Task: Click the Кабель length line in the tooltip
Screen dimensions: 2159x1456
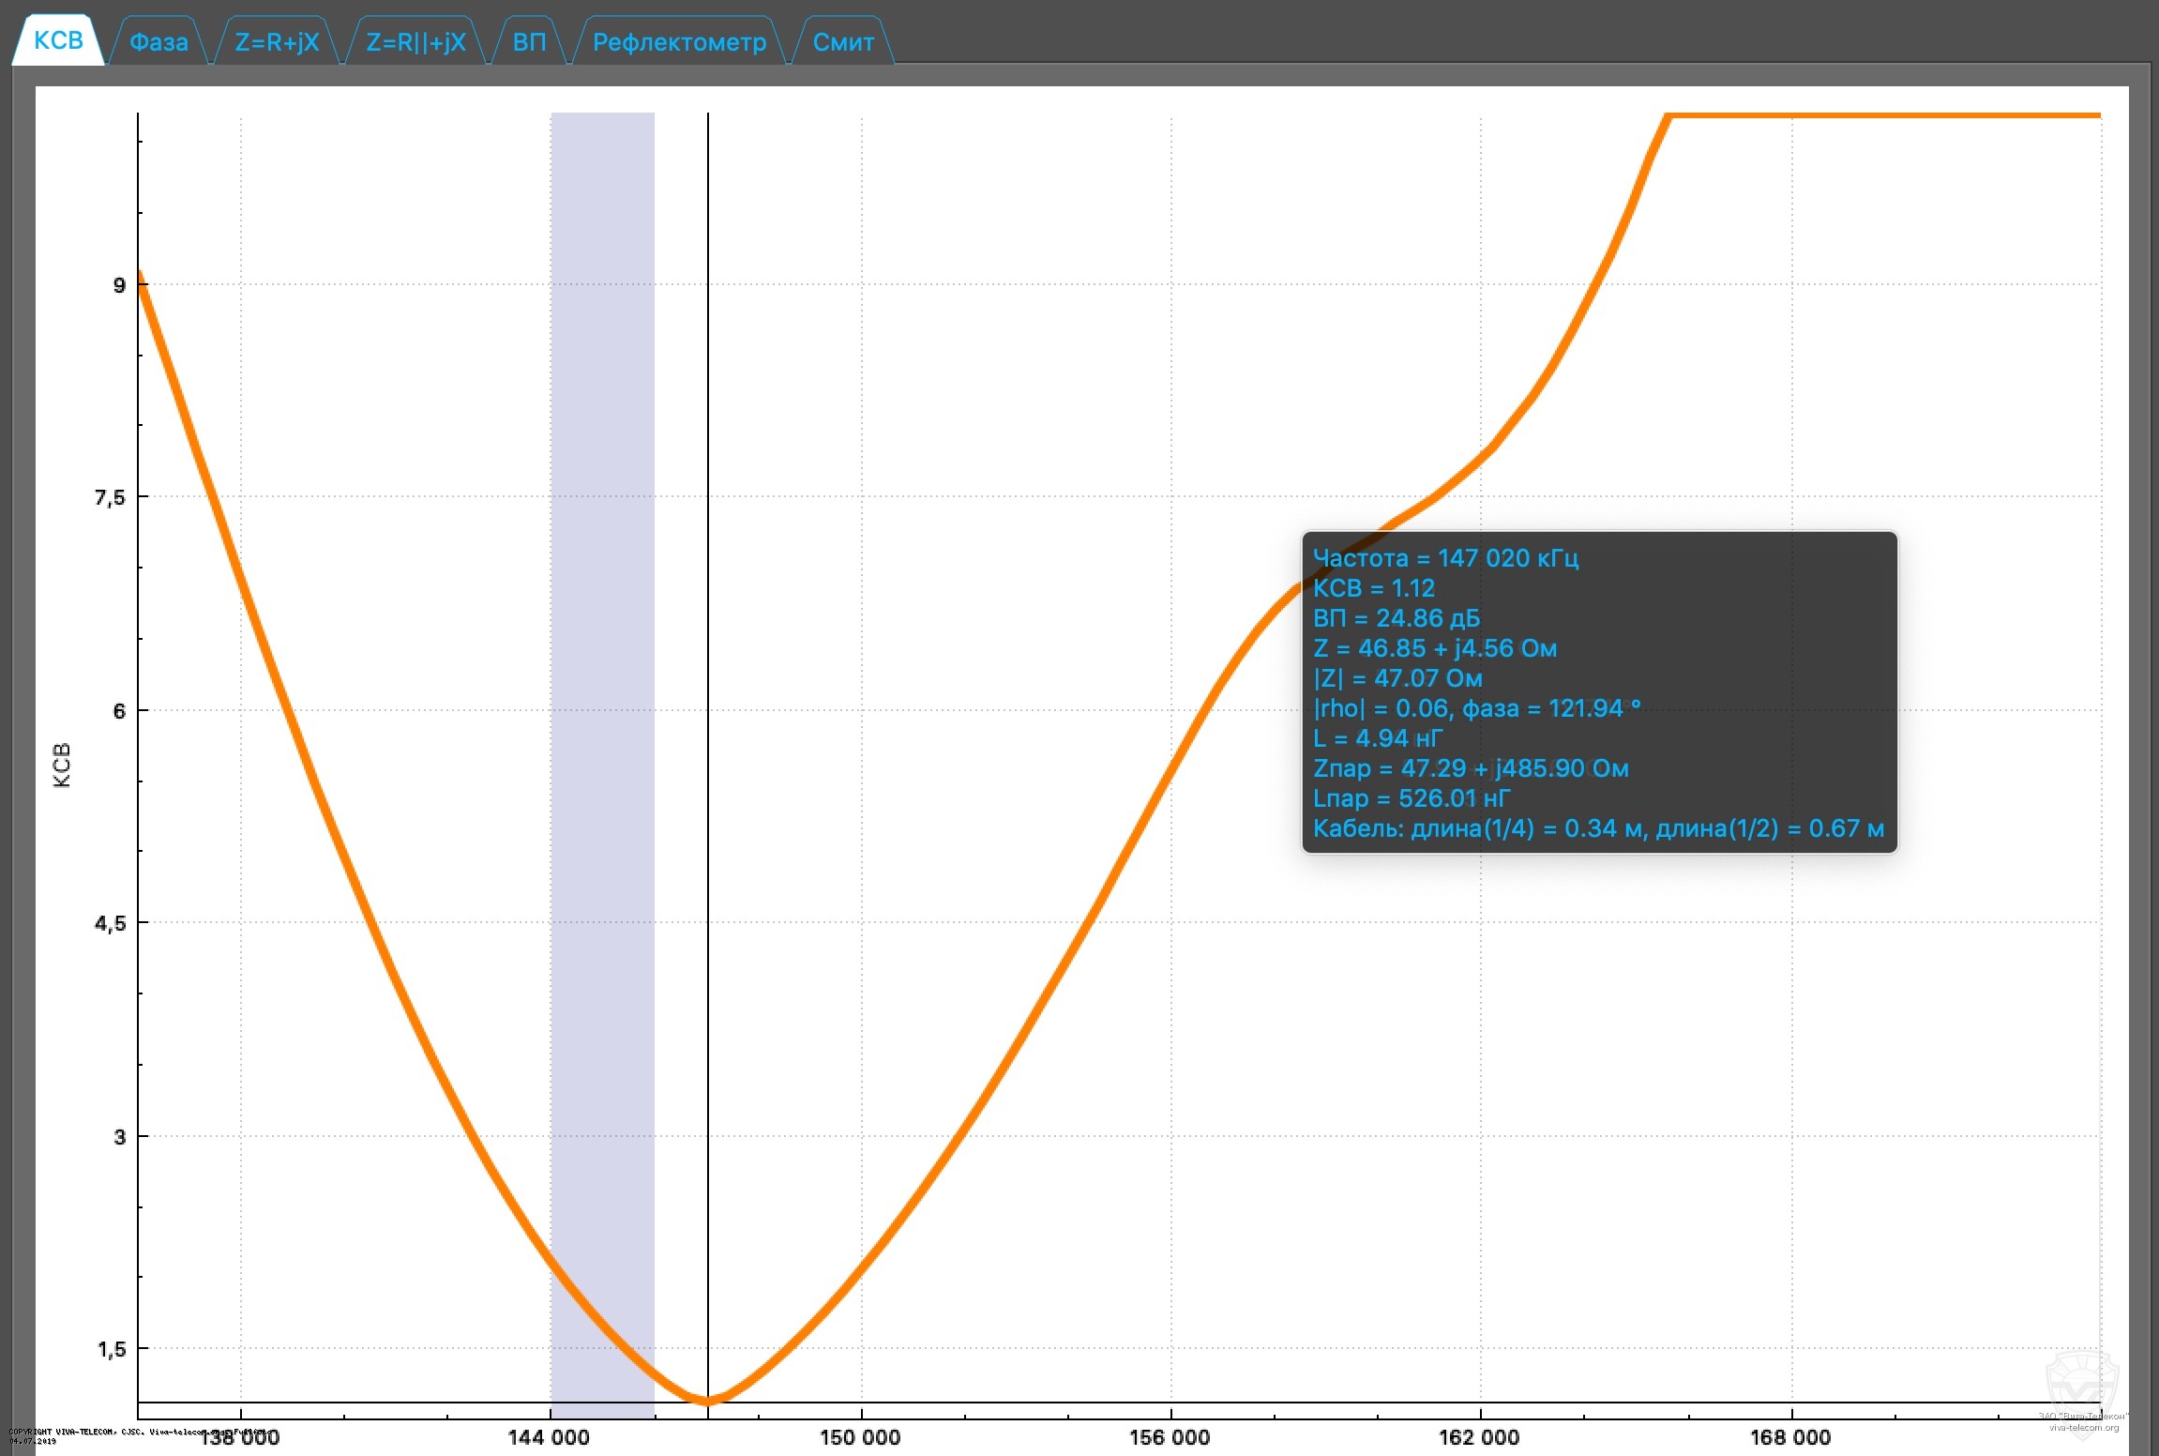Action: (x=1597, y=828)
